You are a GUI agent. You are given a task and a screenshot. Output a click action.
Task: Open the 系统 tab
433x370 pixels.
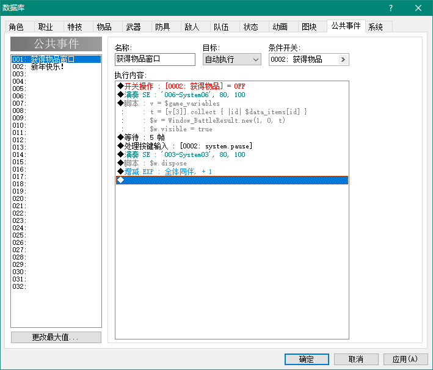click(x=379, y=27)
